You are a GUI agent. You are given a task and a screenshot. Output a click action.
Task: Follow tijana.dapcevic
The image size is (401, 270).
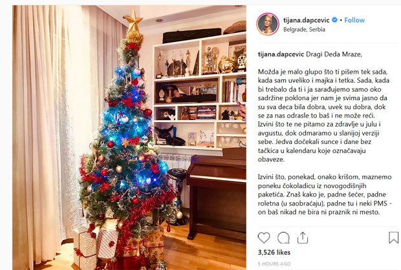(x=354, y=20)
